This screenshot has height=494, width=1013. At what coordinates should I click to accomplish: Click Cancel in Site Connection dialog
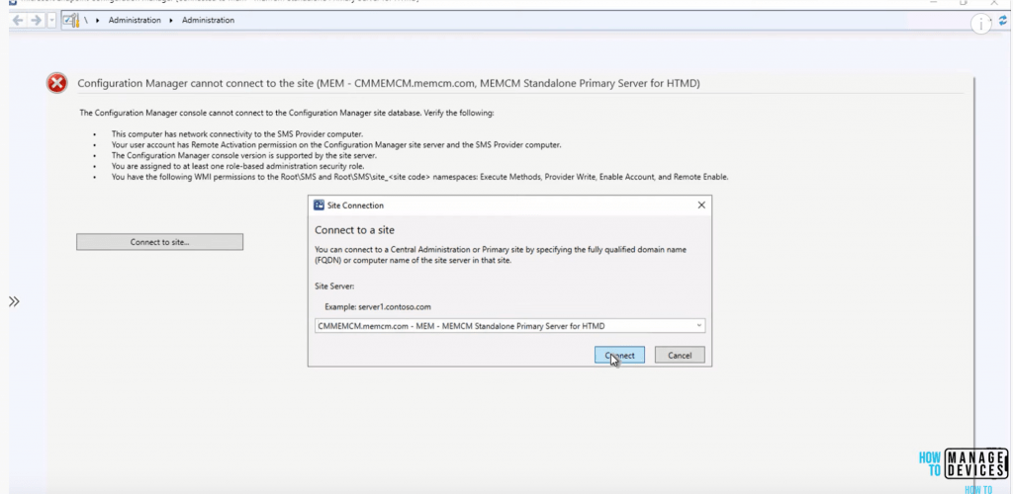tap(680, 355)
